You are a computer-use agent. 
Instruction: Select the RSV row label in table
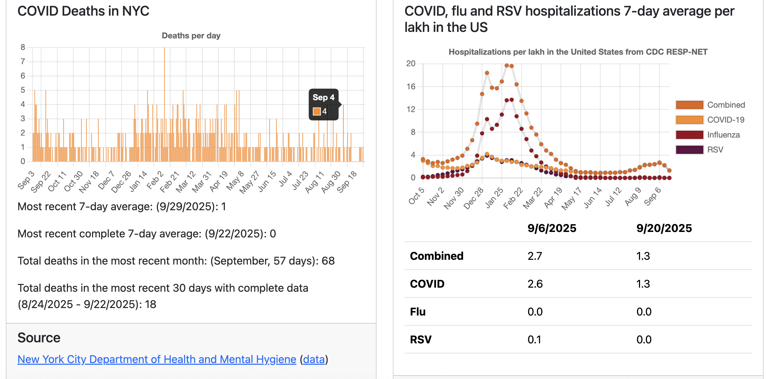(x=421, y=340)
